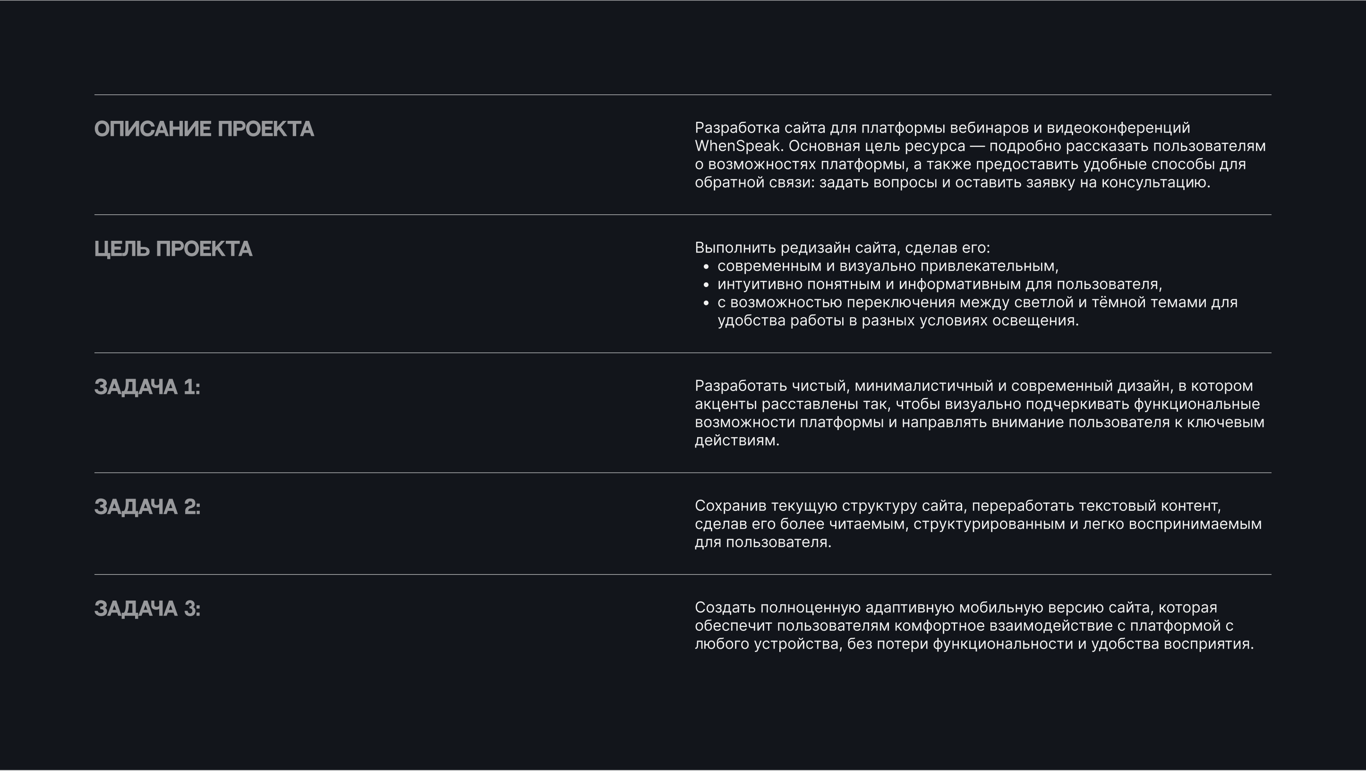This screenshot has height=771, width=1366.
Task: Click paragraph starting "Создать полноценную адаптивную"
Action: pyautogui.click(x=974, y=625)
